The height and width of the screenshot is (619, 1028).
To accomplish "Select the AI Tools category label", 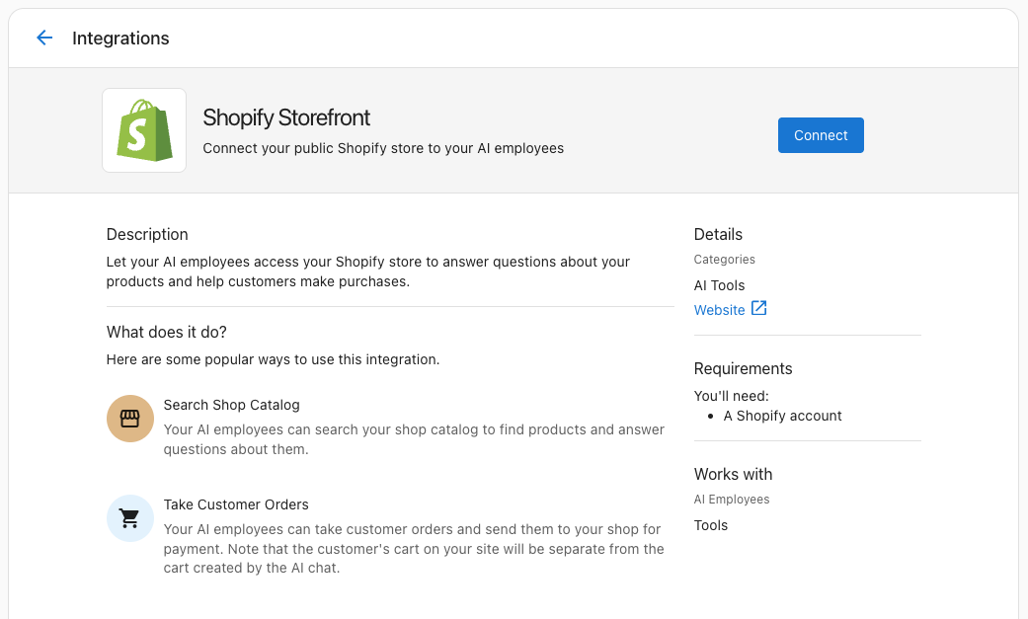I will pos(718,285).
